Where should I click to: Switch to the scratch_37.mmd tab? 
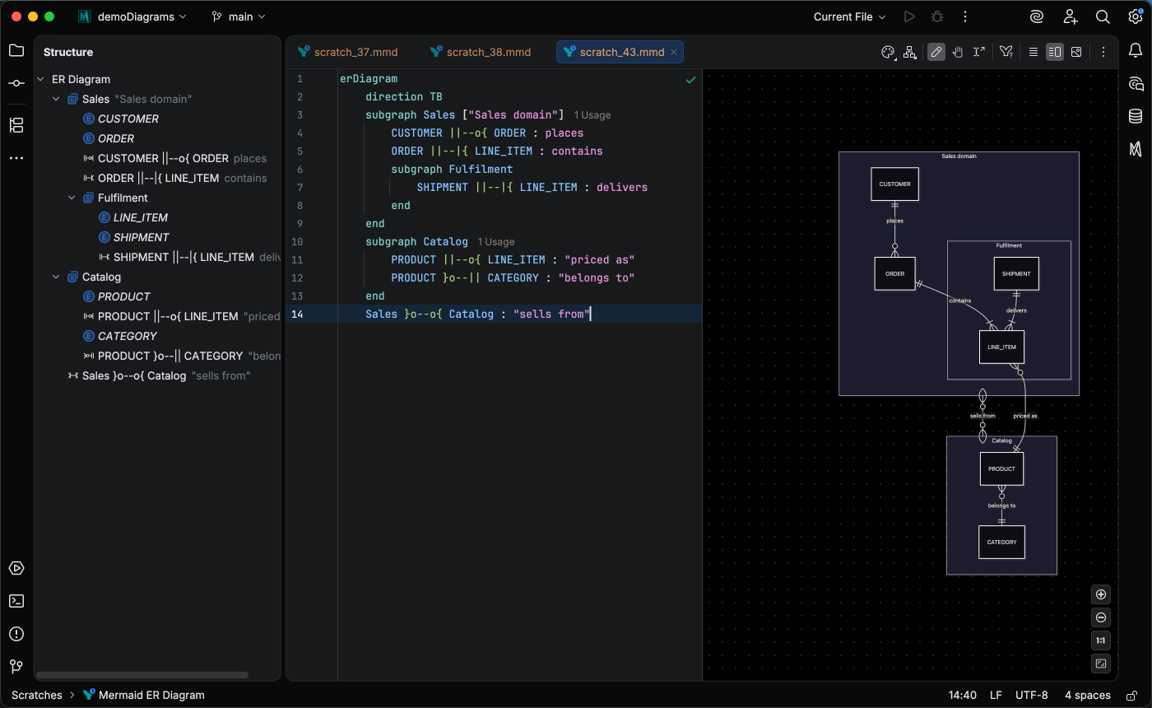[x=348, y=52]
